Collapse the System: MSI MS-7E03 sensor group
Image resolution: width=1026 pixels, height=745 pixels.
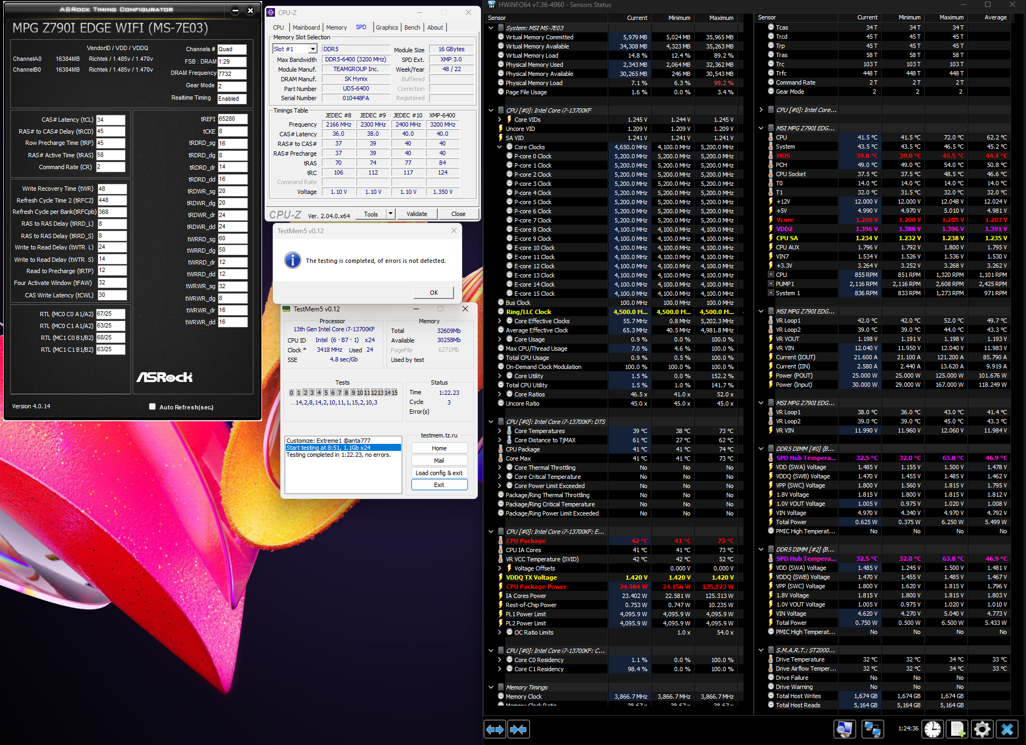[x=491, y=28]
